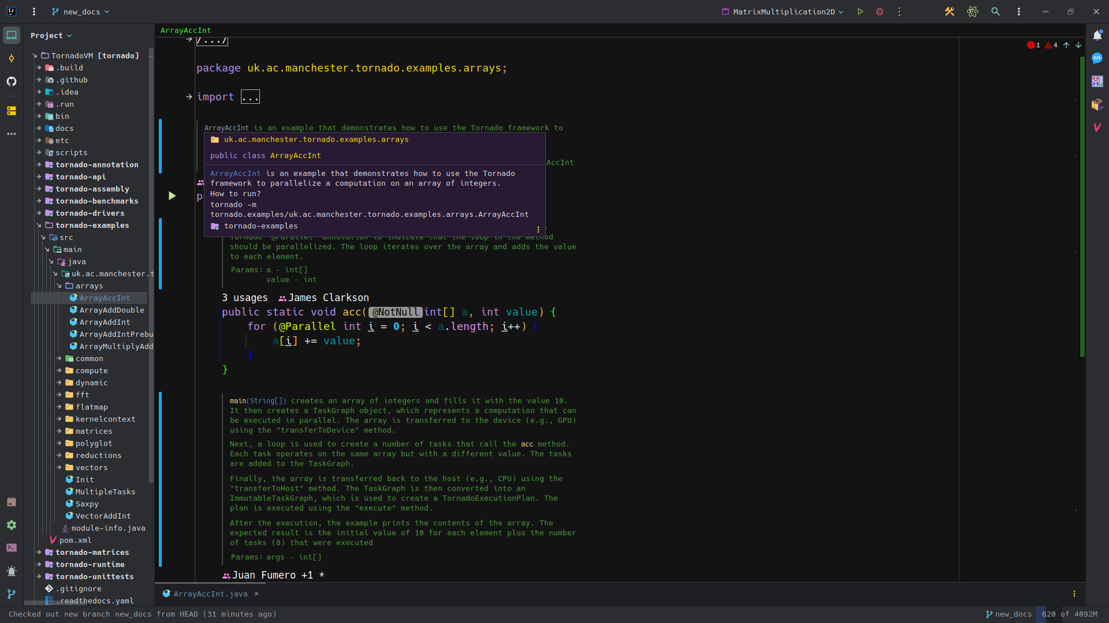This screenshot has height=623, width=1109.
Task: Close the ArrayAccInt.java tab
Action: click(256, 594)
